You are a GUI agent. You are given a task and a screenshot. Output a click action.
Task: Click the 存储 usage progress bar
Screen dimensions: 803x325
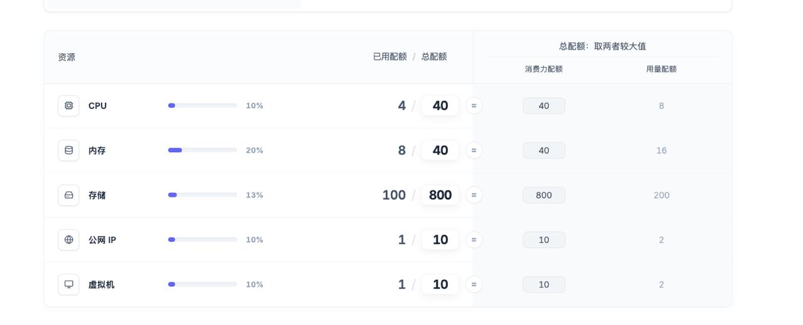pos(203,195)
